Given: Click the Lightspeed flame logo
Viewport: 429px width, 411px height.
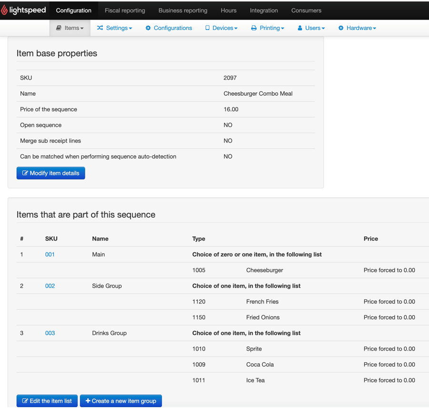Looking at the screenshot, I should (5, 10).
